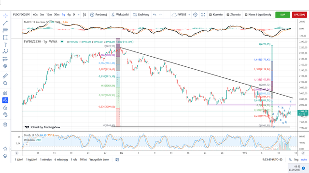Select the zoom in tool
This screenshot has height=173, width=309.
coord(5,83)
